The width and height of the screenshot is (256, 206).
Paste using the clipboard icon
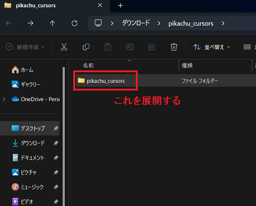(x=108, y=47)
